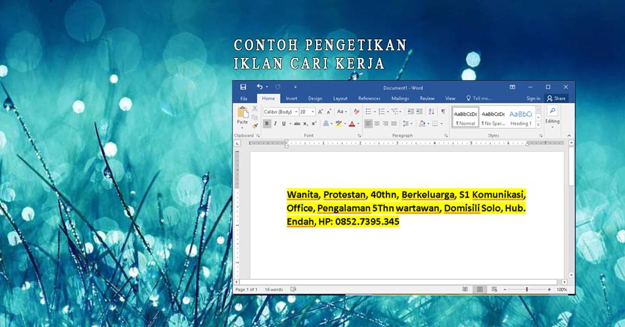Apply the No Spacing style
625x327 pixels.
click(493, 118)
